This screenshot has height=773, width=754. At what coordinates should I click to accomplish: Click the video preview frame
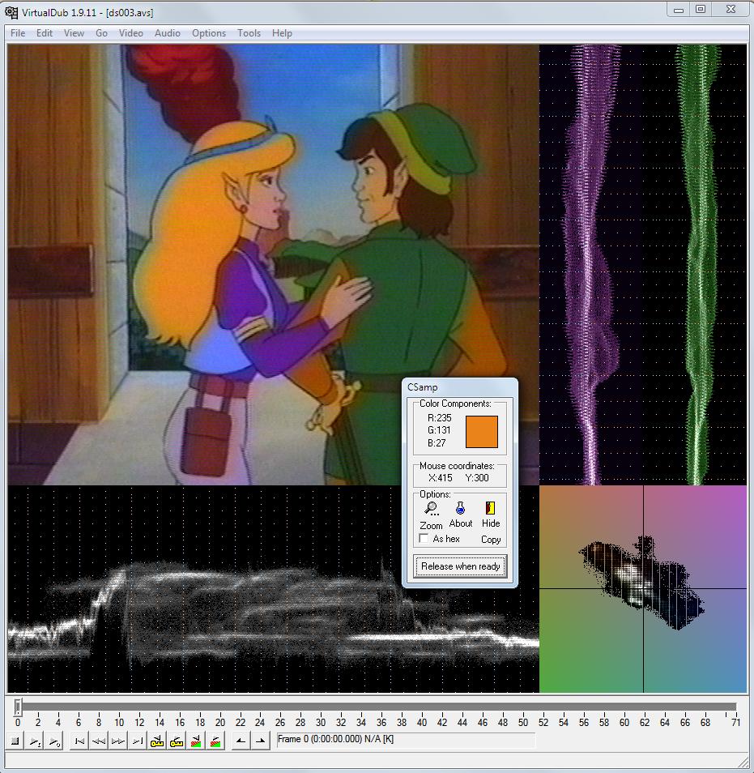click(273, 265)
